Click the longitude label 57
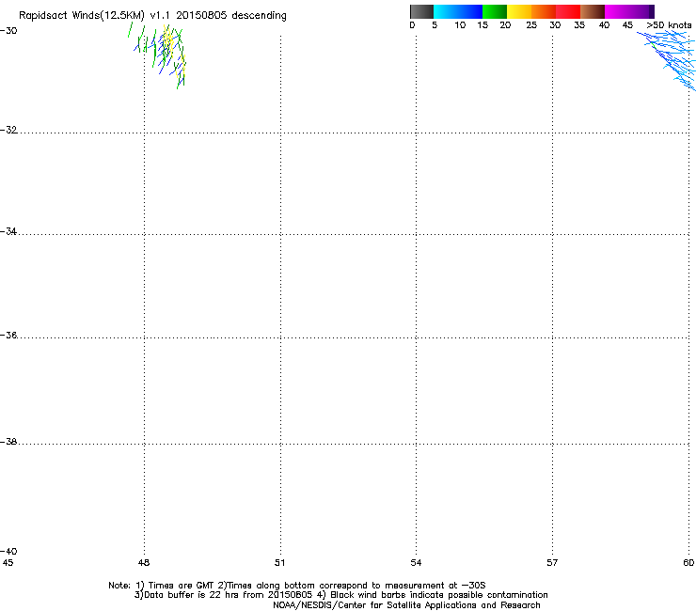 pyautogui.click(x=552, y=563)
